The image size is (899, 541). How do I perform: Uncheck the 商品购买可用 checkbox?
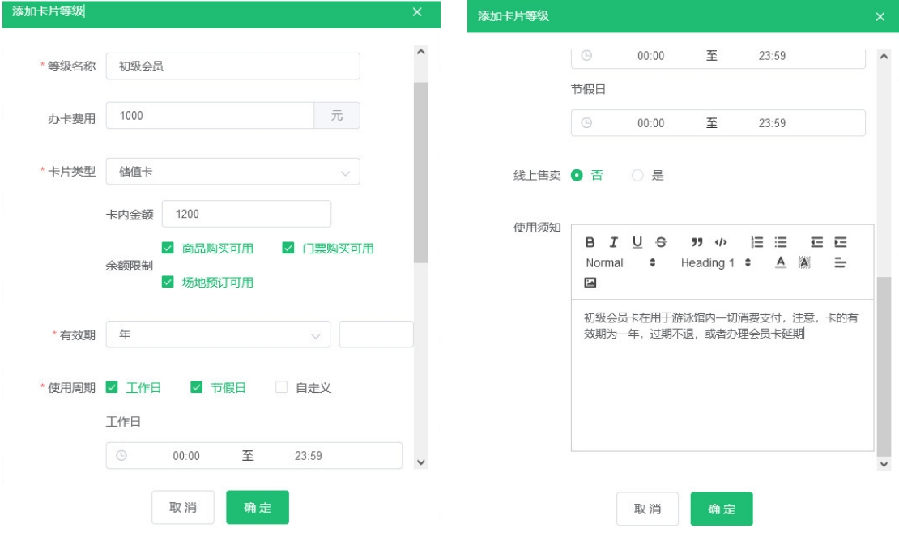click(x=168, y=249)
